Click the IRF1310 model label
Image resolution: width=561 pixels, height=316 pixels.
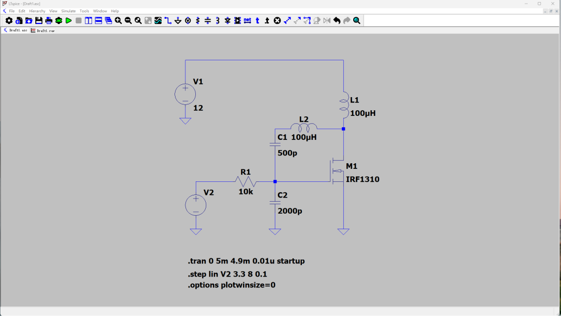point(363,179)
